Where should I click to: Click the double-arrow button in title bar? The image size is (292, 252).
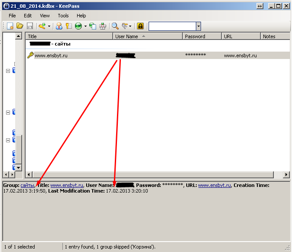260,6
